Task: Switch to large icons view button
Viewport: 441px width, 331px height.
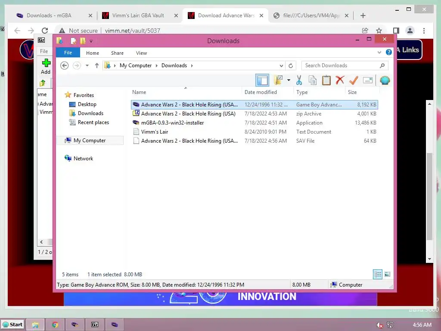Action: [387, 274]
